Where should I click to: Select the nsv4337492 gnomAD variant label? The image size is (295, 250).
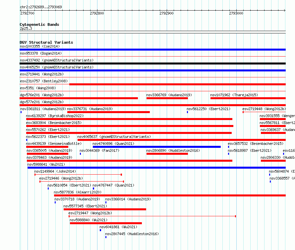tap(57, 60)
